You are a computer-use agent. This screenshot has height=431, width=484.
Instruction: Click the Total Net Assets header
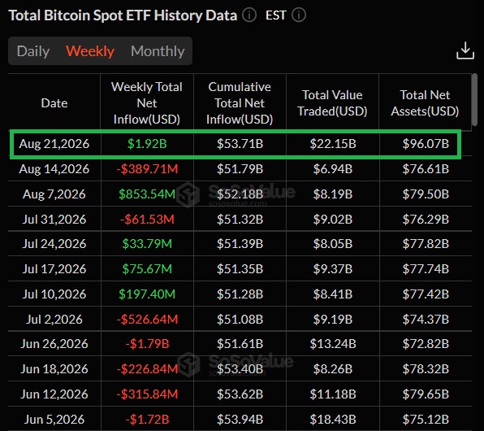tap(425, 103)
